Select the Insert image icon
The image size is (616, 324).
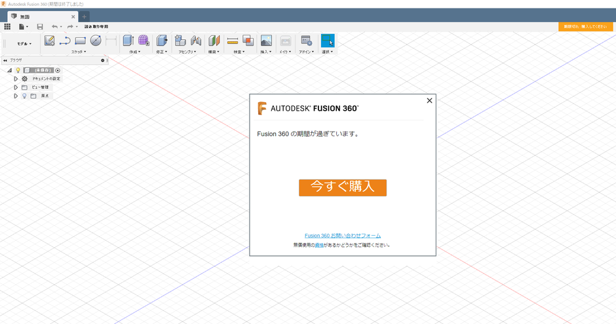click(266, 41)
